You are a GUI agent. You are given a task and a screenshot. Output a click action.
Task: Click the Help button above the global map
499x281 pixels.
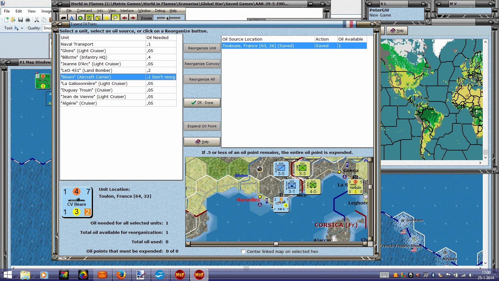[397, 31]
